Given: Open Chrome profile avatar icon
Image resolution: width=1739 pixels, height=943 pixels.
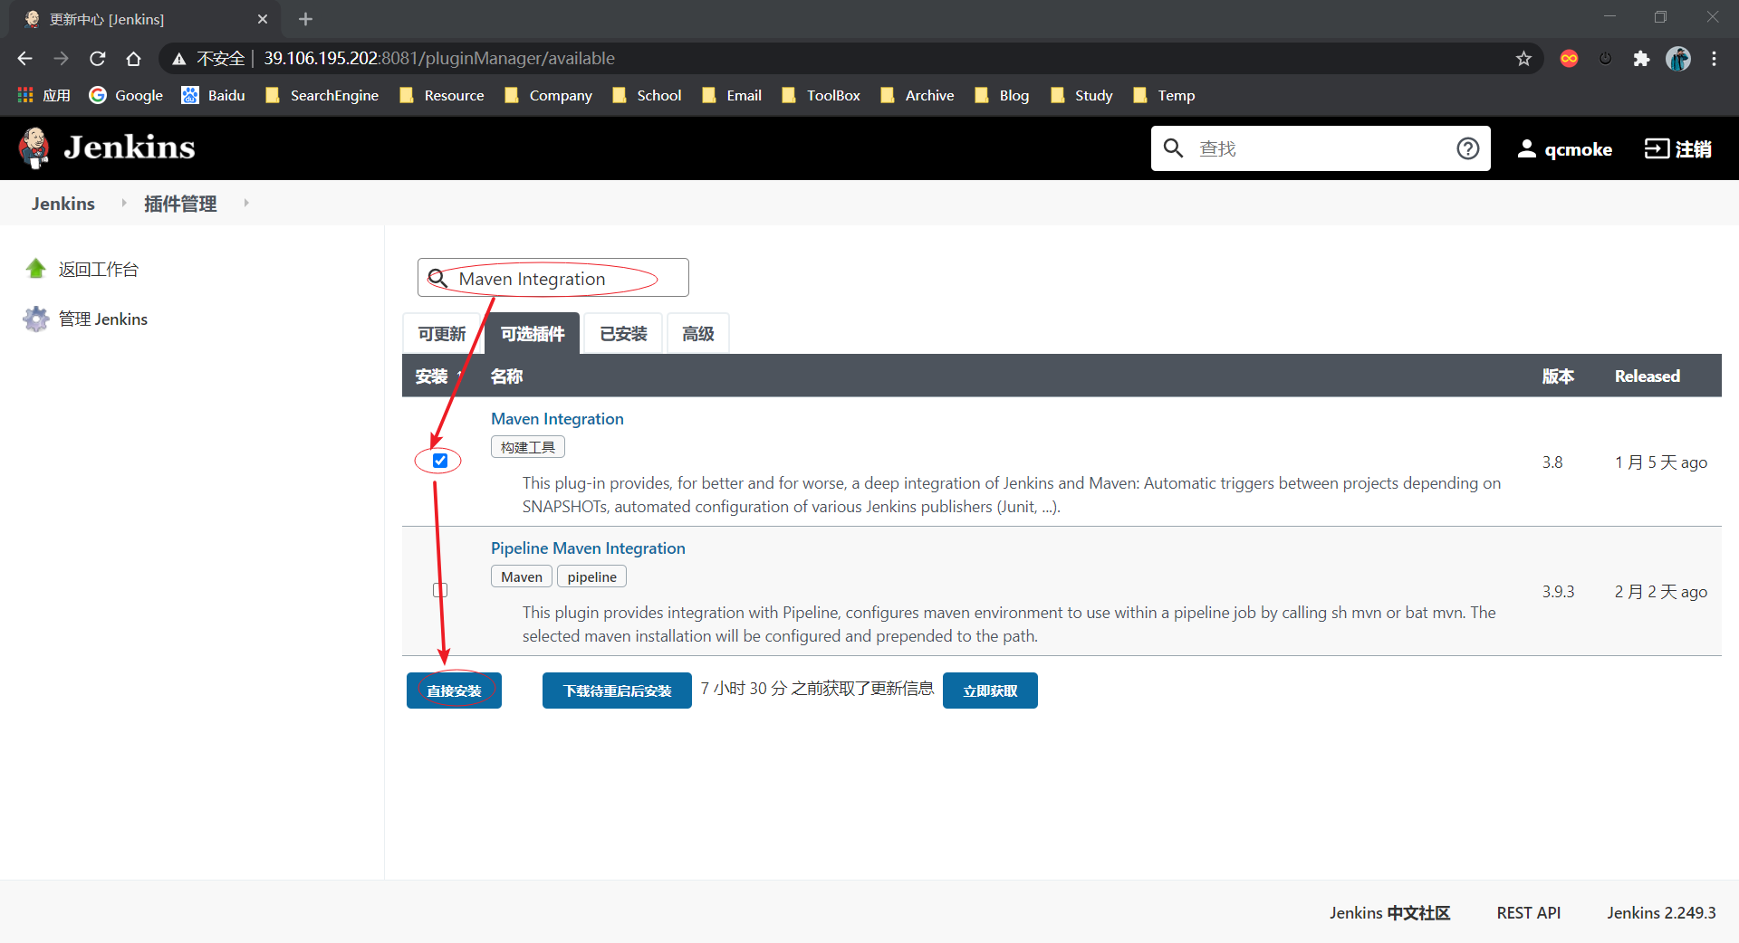Looking at the screenshot, I should 1677,58.
